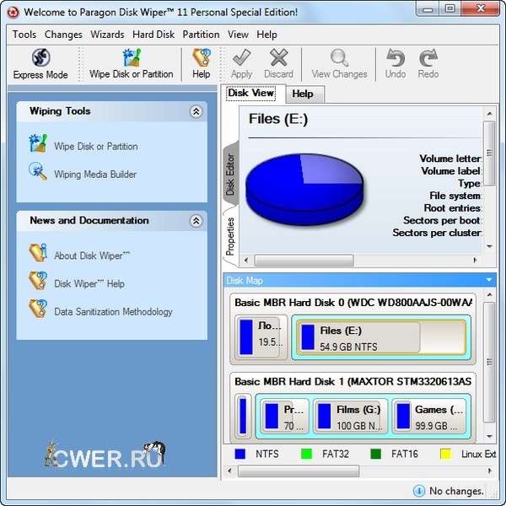Discard changes using the X toolbar icon
The image size is (506, 506).
coord(278,64)
